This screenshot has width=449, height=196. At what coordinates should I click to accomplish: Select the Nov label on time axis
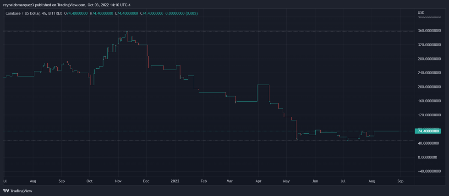point(118,181)
